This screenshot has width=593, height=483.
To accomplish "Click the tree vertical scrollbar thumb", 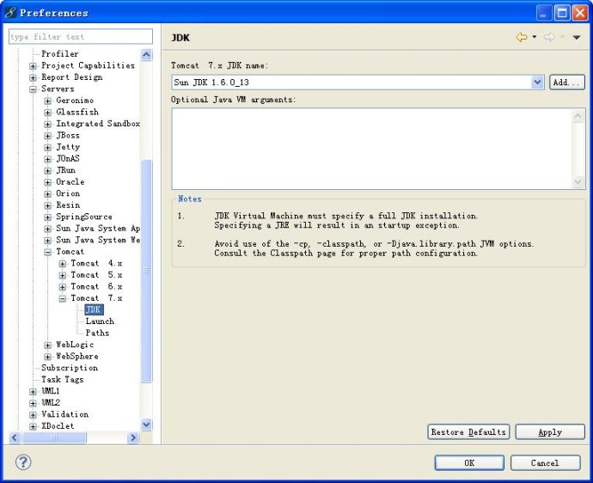I will coord(146,272).
